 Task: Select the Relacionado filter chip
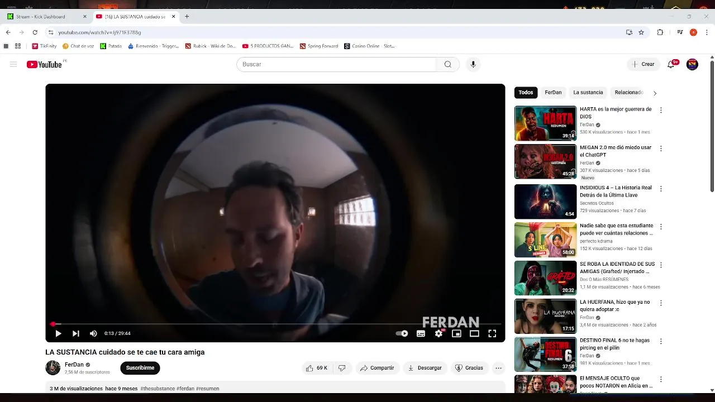[629, 93]
